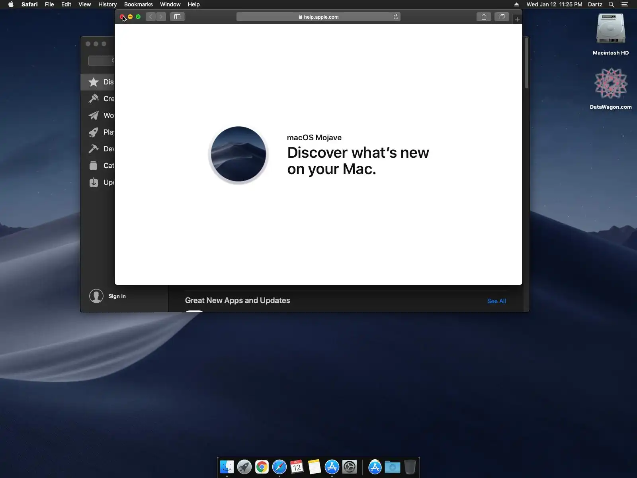Open the File menu
This screenshot has height=478, width=637.
[x=49, y=4]
